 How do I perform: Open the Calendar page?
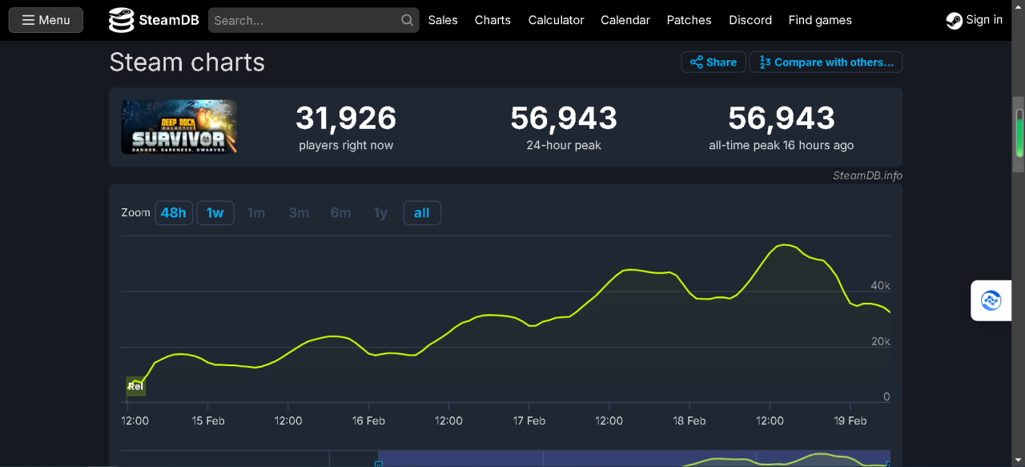coord(625,20)
